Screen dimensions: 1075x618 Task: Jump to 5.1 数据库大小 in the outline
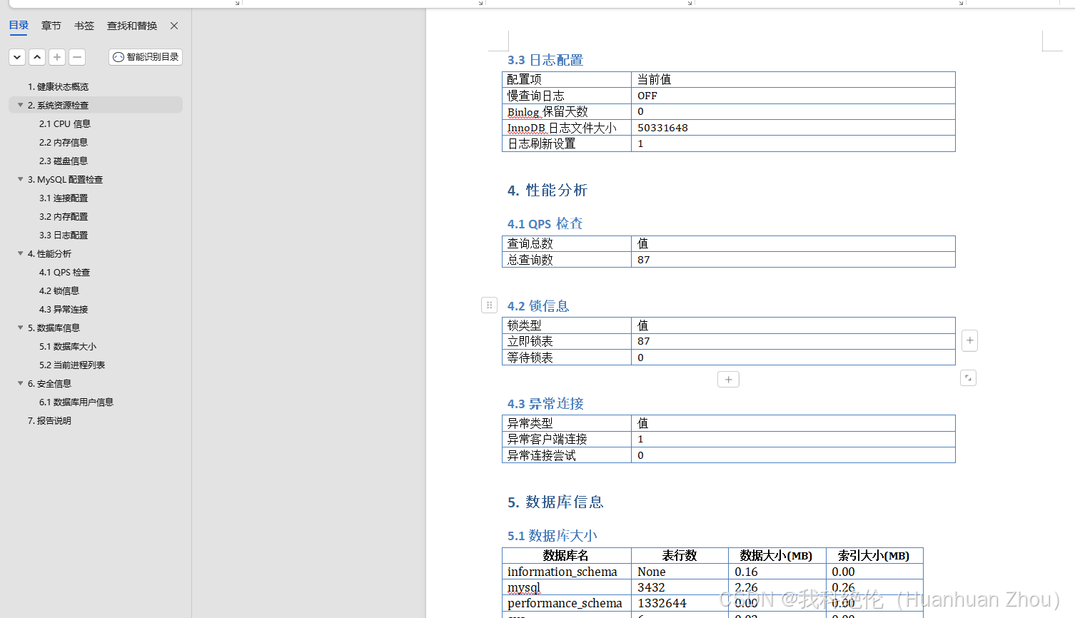tap(68, 346)
